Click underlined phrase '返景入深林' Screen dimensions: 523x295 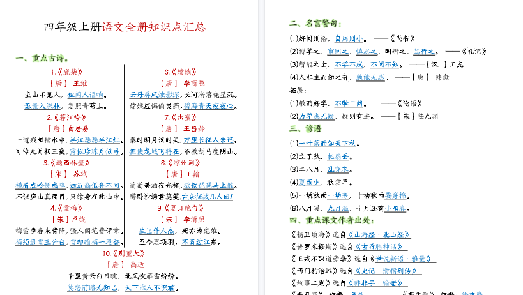42,106
